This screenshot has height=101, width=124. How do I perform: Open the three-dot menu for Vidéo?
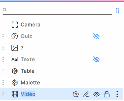click(x=117, y=94)
